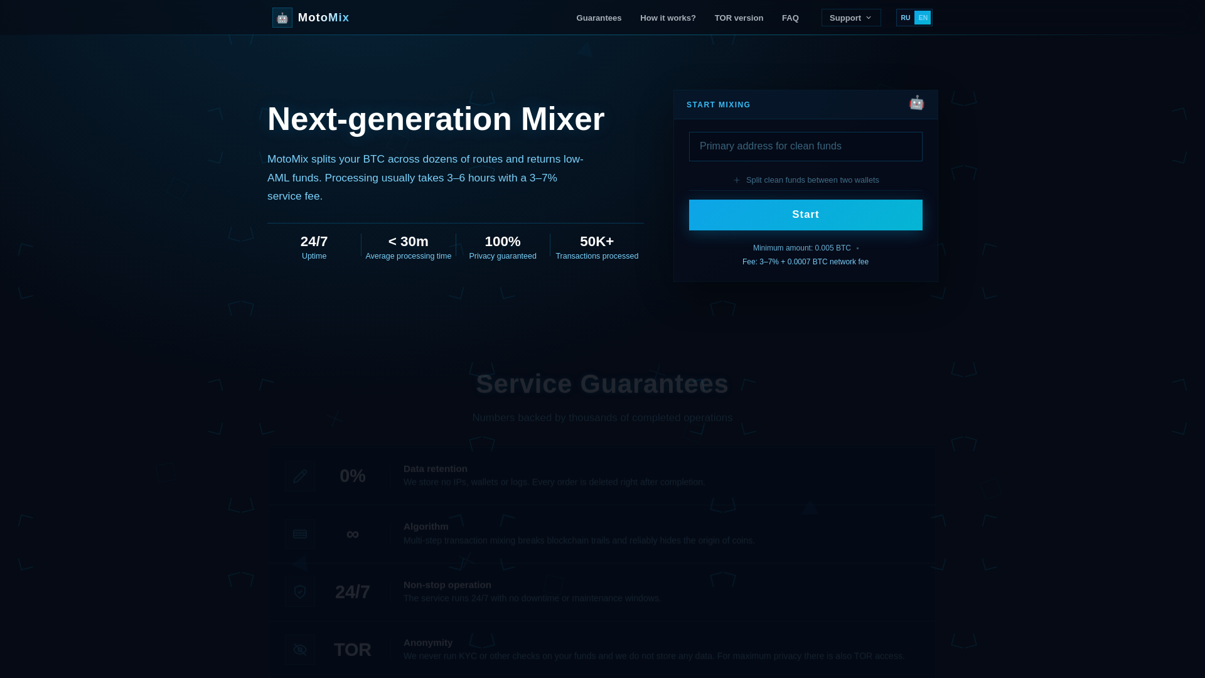The width and height of the screenshot is (1205, 678).
Task: Click the pencil icon beside Data retention
Action: point(300,476)
